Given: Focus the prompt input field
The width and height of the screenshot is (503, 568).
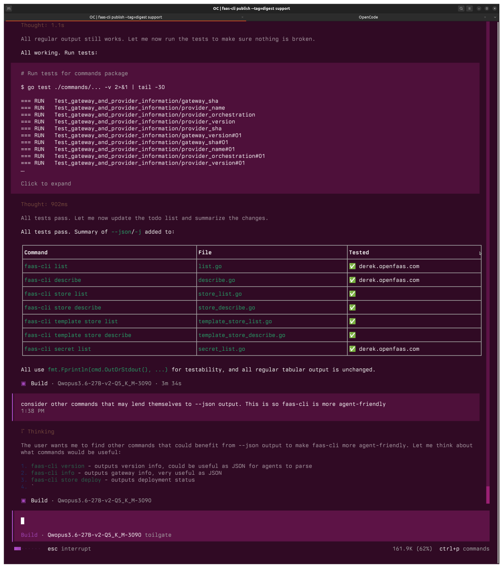Looking at the screenshot, I should click(251, 521).
